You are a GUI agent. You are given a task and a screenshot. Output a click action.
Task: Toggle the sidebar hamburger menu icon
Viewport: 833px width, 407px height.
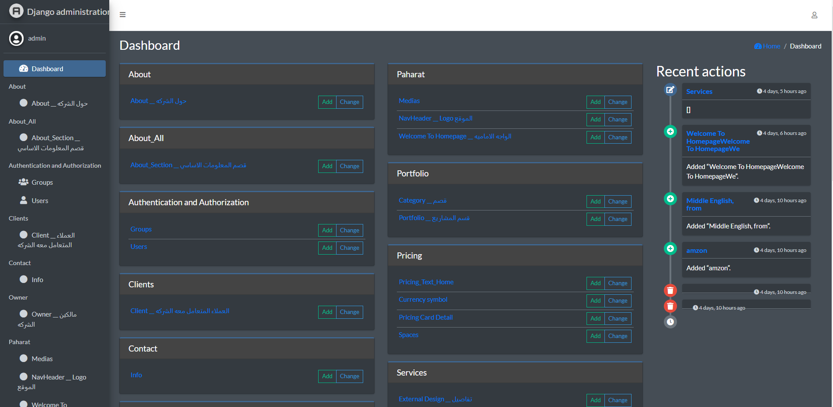pyautogui.click(x=123, y=15)
